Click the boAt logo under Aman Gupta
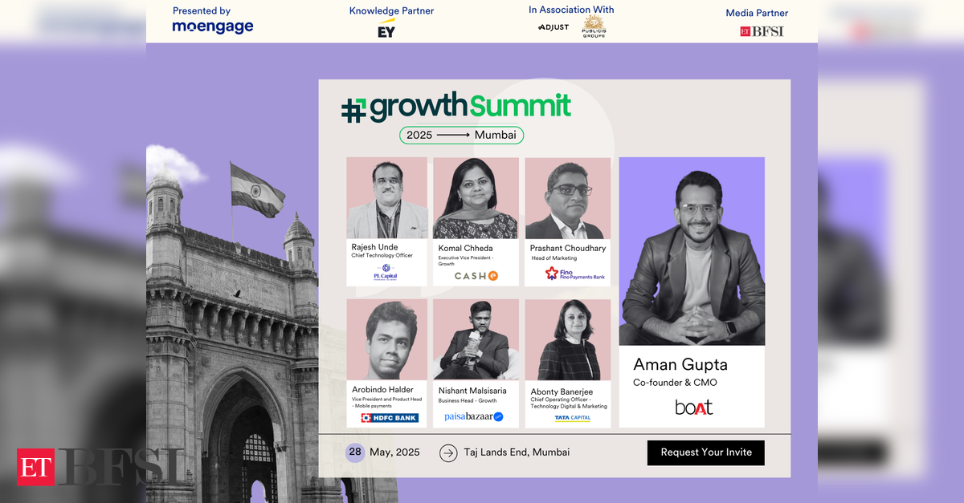964x503 pixels. tap(693, 408)
